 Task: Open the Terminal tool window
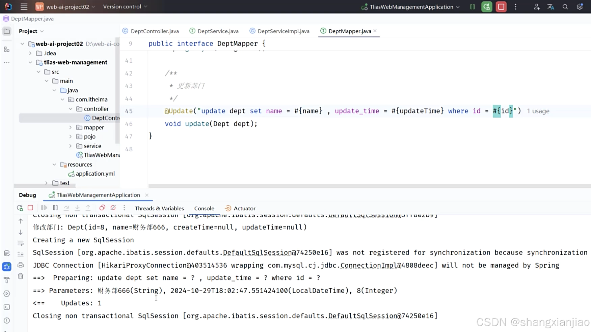tap(7, 307)
